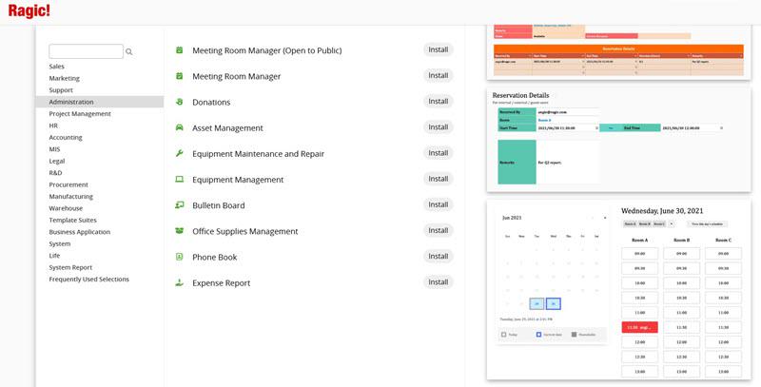Install the Donations template
Viewport: 761px width, 387px height.
(x=439, y=102)
